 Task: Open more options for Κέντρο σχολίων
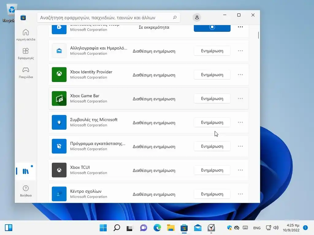[240, 194]
